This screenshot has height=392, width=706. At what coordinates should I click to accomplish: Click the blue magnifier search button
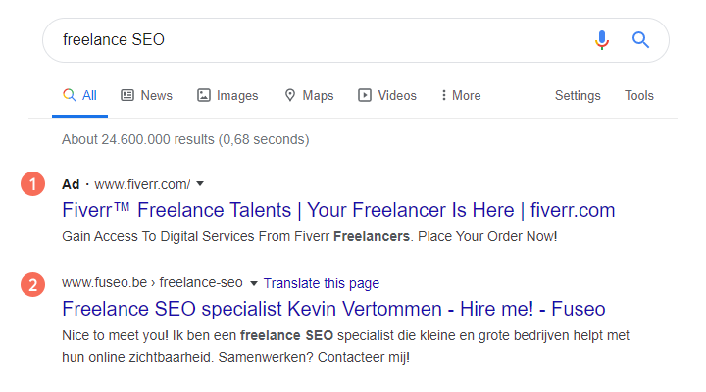[640, 40]
